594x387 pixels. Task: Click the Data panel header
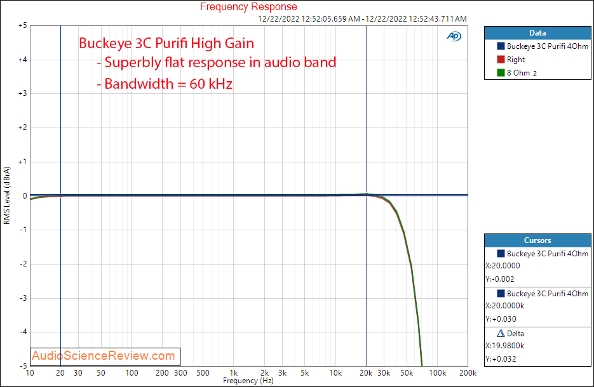pyautogui.click(x=537, y=33)
